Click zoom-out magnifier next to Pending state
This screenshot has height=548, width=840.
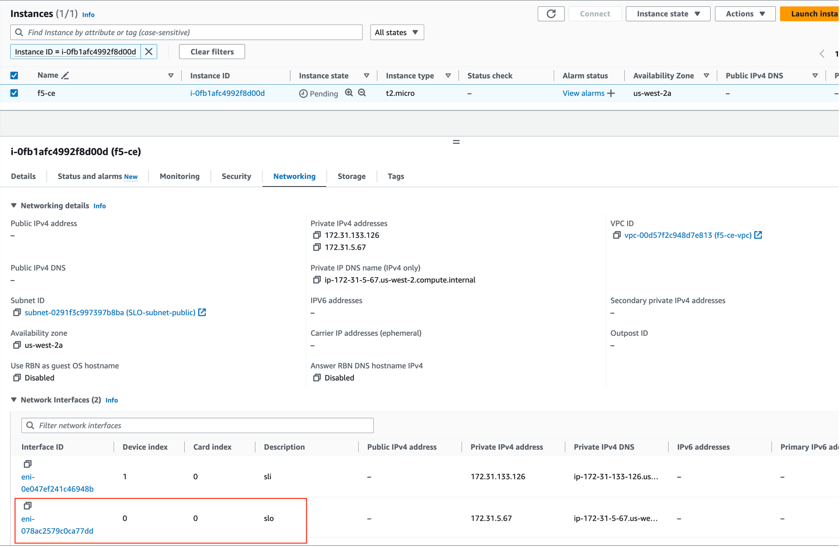point(362,93)
